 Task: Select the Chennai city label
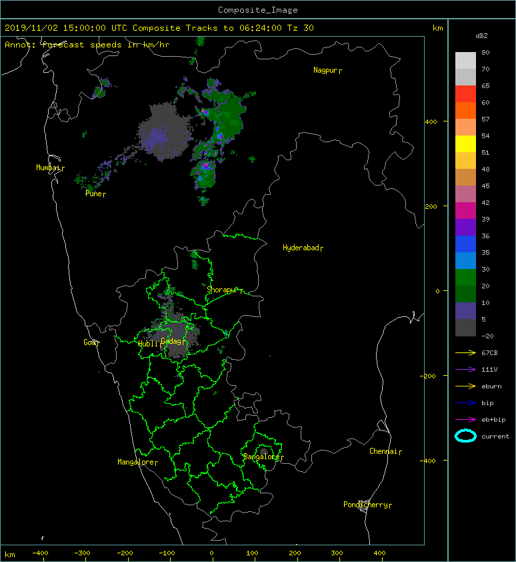click(383, 451)
